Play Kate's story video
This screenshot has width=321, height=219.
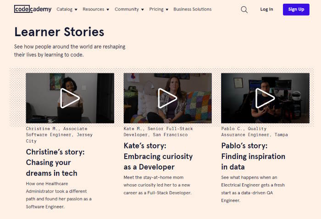click(x=168, y=98)
